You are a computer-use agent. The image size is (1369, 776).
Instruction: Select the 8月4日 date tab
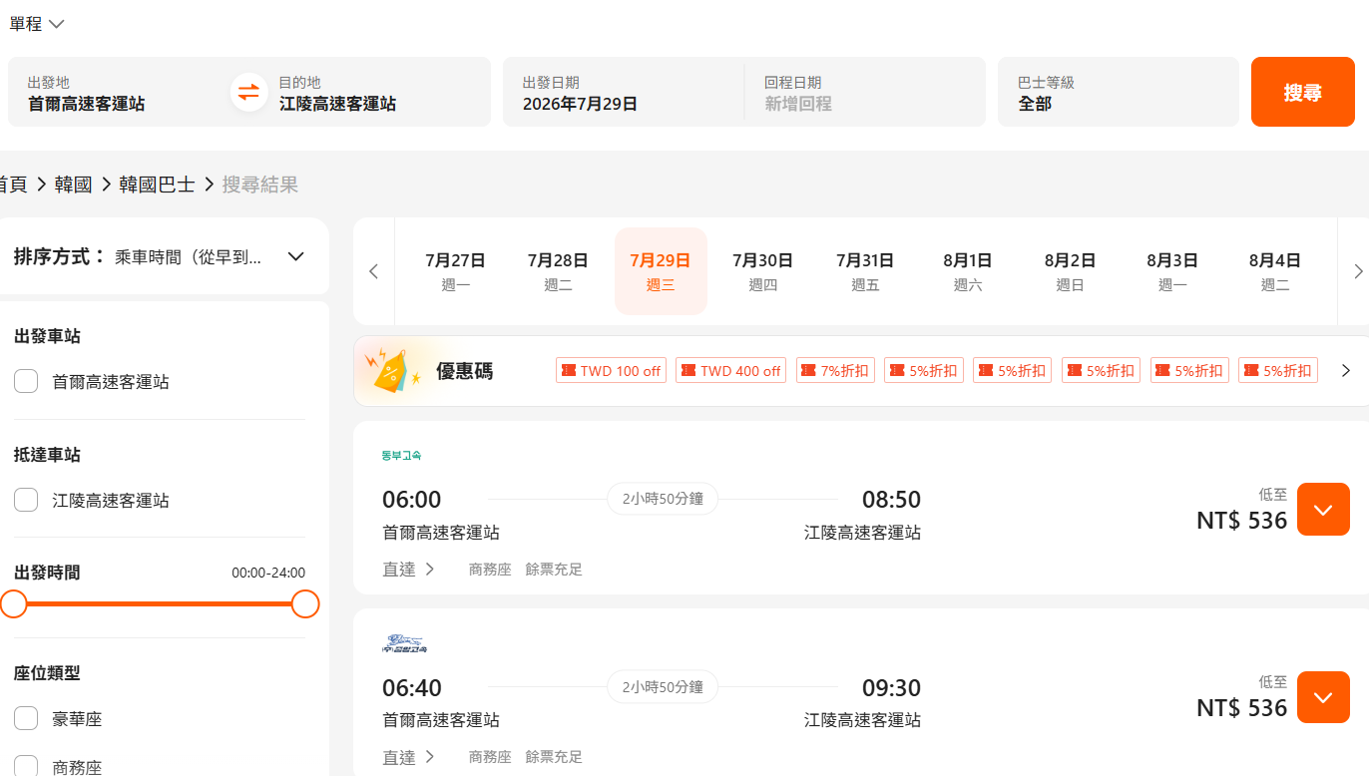tap(1275, 271)
